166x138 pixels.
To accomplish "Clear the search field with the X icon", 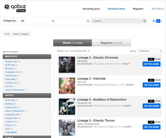I will 145,21.
